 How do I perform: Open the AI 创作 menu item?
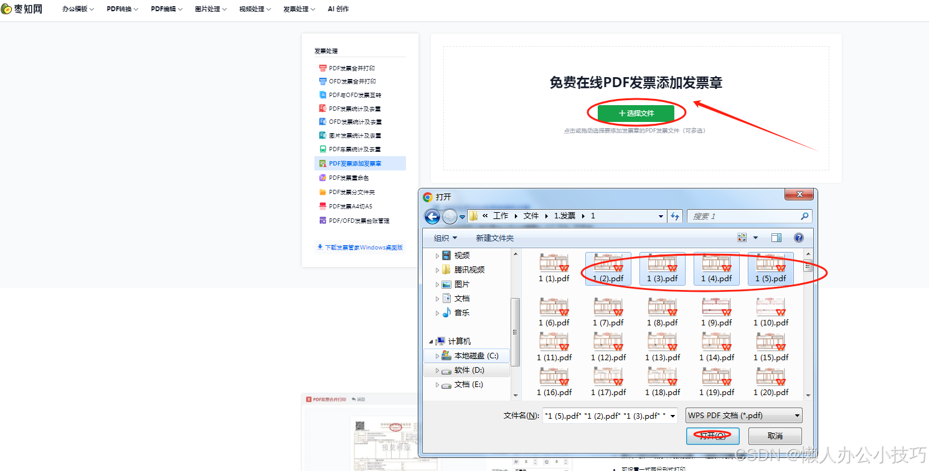338,9
